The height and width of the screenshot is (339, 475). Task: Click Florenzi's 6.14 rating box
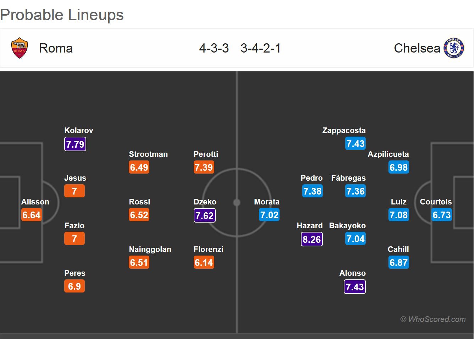[x=204, y=263]
